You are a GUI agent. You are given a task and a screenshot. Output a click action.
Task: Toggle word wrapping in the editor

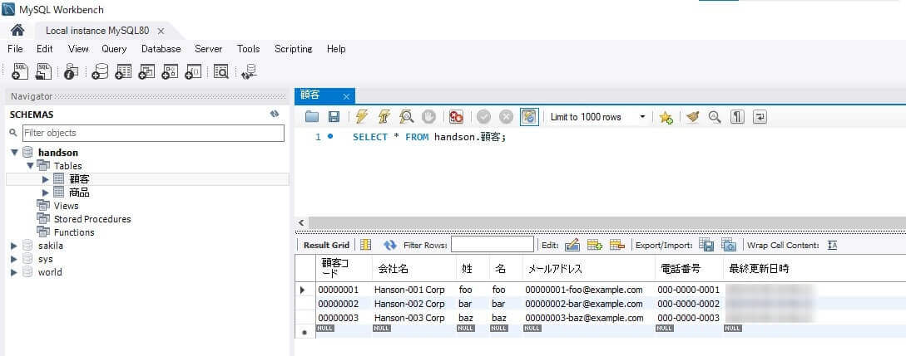coord(760,117)
